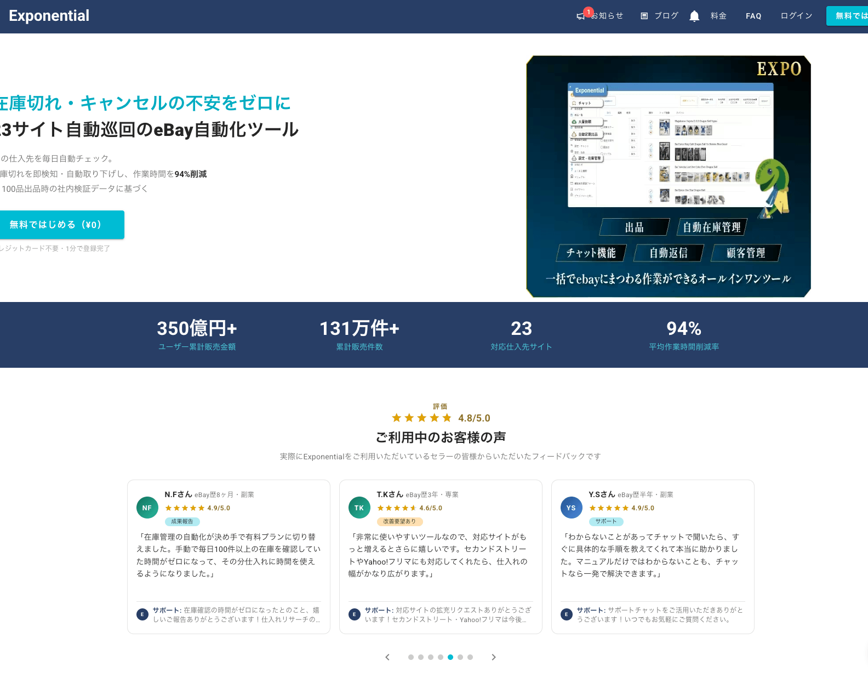Open the お知らせ megaphone notification icon
Screen dimensions: 868x678
(580, 16)
